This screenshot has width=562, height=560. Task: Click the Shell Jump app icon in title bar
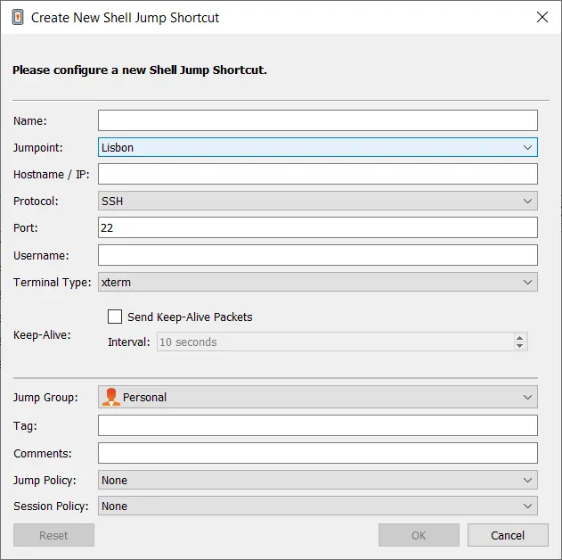tap(18, 17)
